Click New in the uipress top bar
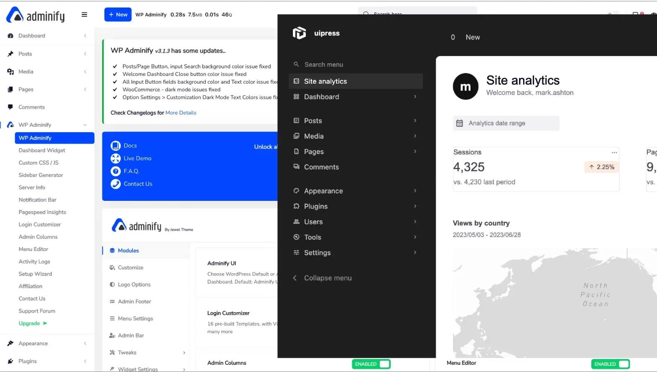This screenshot has width=657, height=372. click(473, 37)
